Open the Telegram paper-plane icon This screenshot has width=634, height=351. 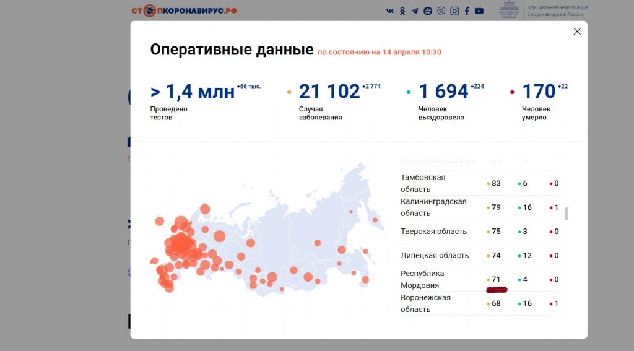point(415,11)
